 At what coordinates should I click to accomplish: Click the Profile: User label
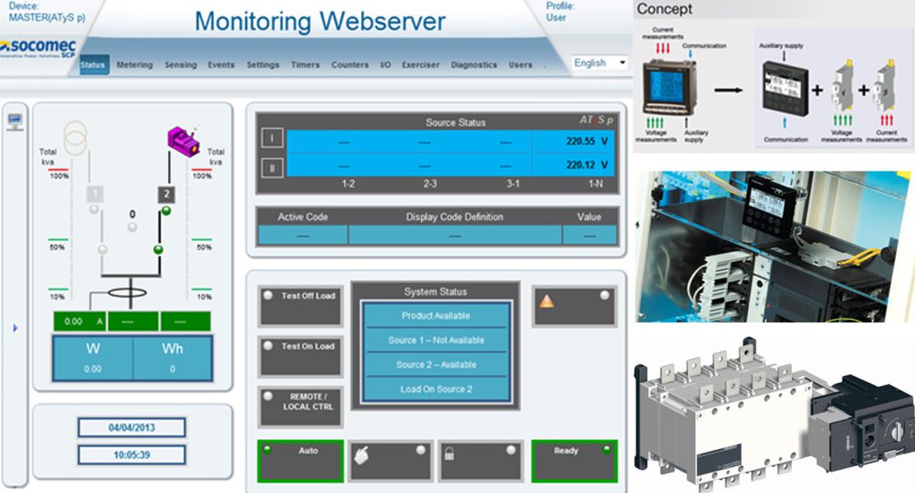pos(559,12)
